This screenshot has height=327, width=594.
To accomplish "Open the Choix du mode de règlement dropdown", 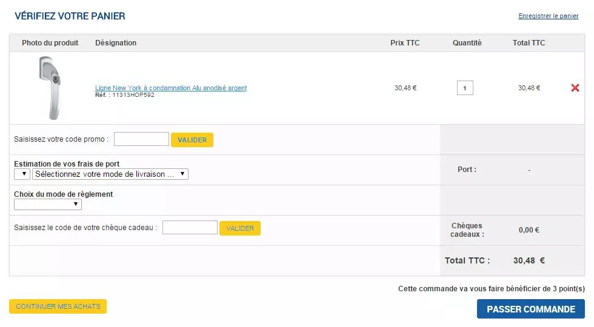I will [x=48, y=205].
